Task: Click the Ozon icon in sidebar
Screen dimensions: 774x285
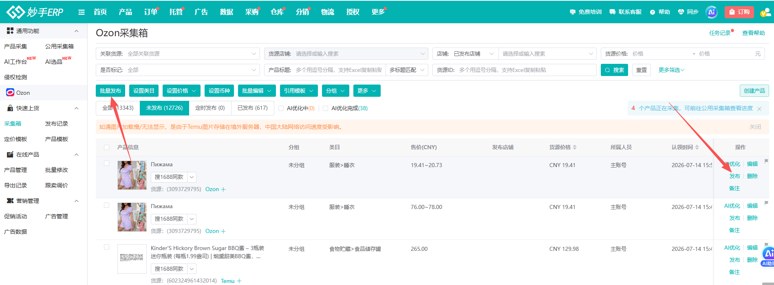Action: [10, 93]
